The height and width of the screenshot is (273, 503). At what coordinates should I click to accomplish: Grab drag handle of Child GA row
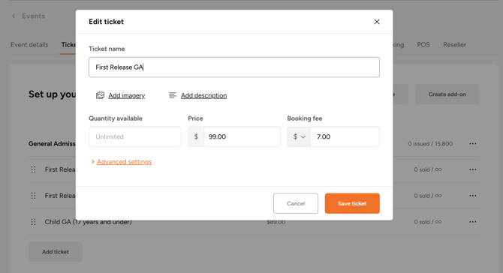click(x=33, y=222)
